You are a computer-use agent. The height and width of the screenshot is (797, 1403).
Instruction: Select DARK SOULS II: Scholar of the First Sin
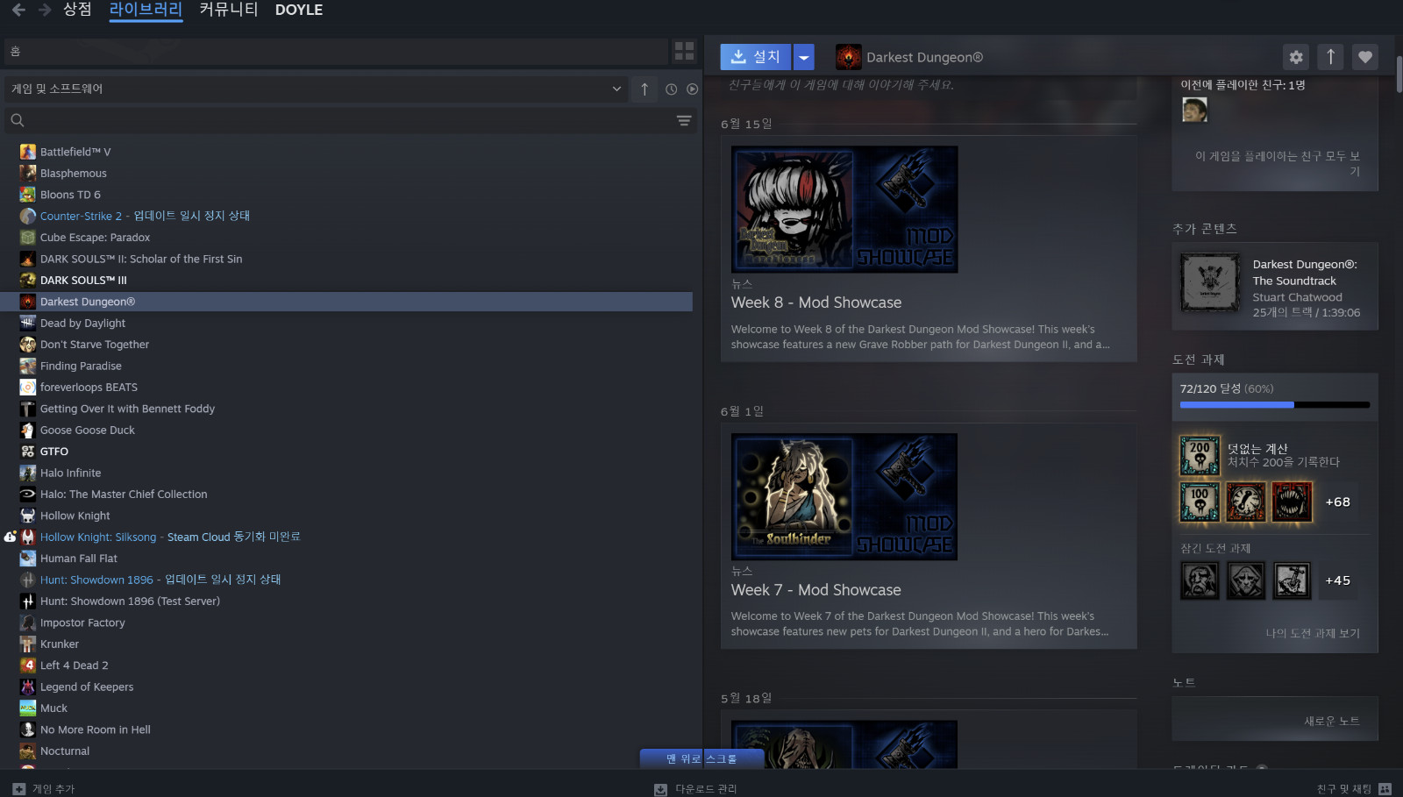[x=141, y=259]
